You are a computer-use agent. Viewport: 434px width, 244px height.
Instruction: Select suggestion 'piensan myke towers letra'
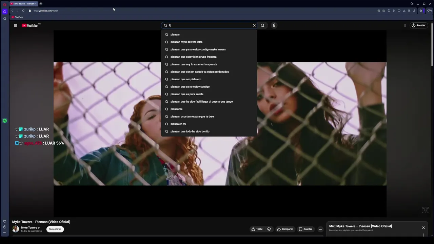[209, 42]
